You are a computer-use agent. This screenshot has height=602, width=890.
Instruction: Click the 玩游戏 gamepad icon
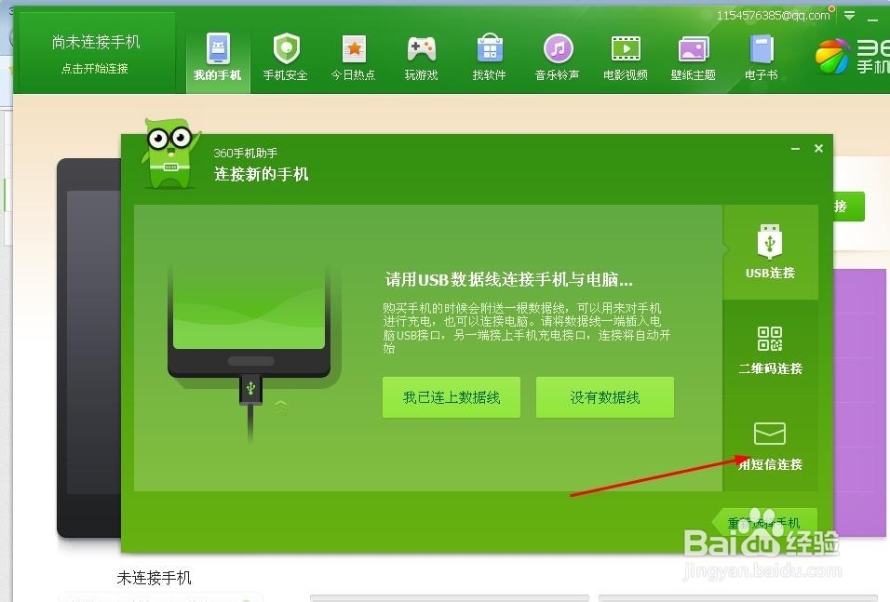point(421,54)
